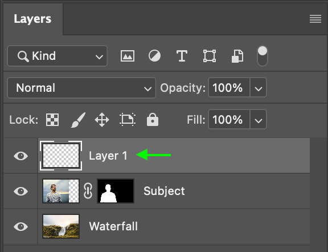The width and height of the screenshot is (328, 252).
Task: Filter for smart objects icon
Action: 237,56
